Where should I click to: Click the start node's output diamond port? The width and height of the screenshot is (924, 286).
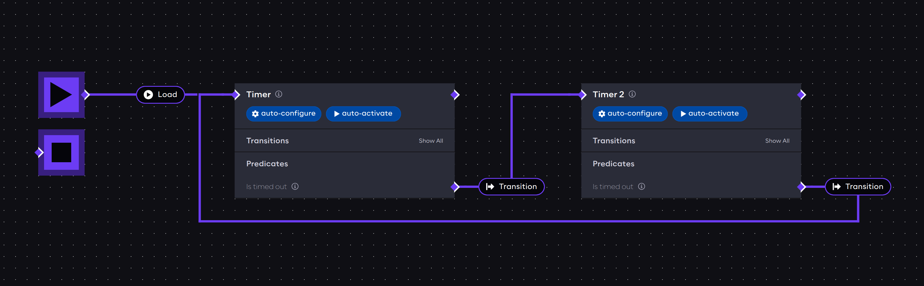(86, 95)
